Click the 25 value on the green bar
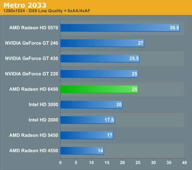192x170 pixels. pyautogui.click(x=134, y=89)
